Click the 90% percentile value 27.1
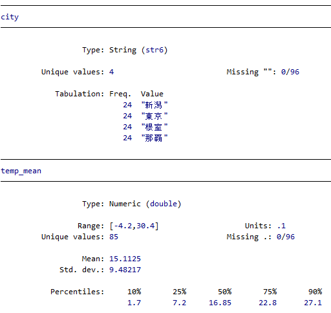Image resolution: width=331 pixels, height=313 pixels. pos(313,303)
